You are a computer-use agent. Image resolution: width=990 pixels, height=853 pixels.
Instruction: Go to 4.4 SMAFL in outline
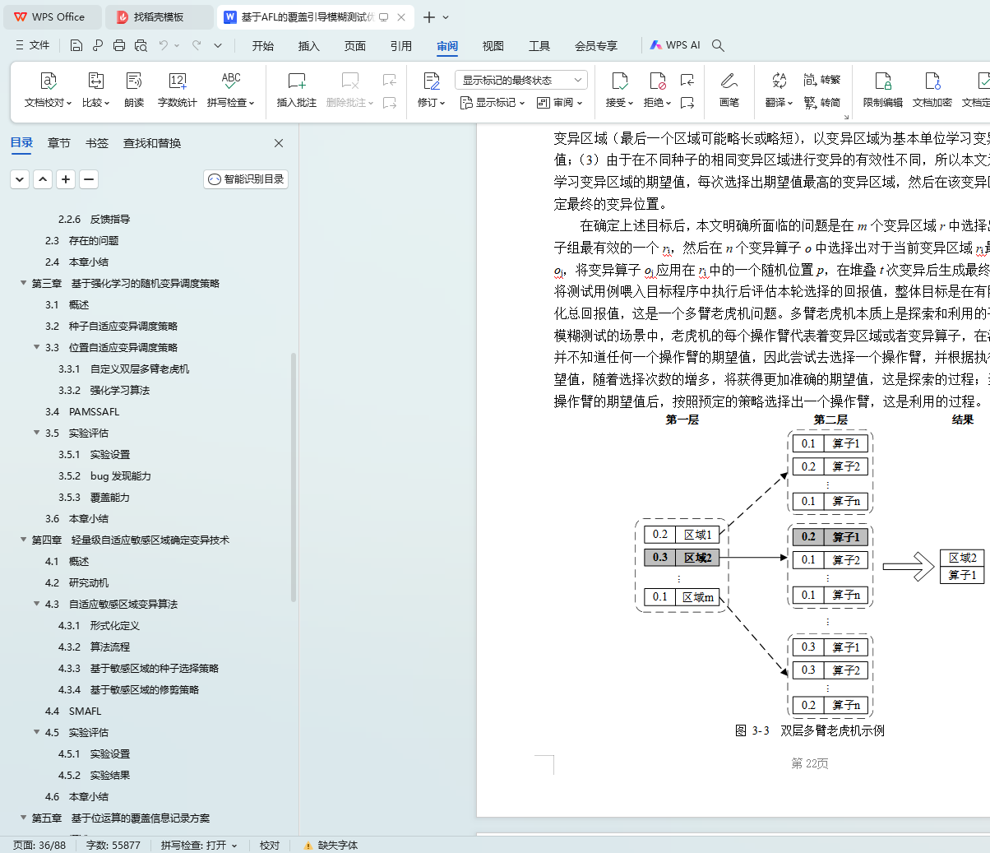click(73, 711)
